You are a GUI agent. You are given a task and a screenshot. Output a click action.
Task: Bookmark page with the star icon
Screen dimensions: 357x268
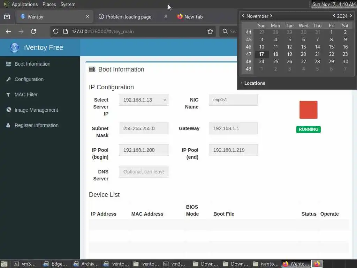coord(210,31)
